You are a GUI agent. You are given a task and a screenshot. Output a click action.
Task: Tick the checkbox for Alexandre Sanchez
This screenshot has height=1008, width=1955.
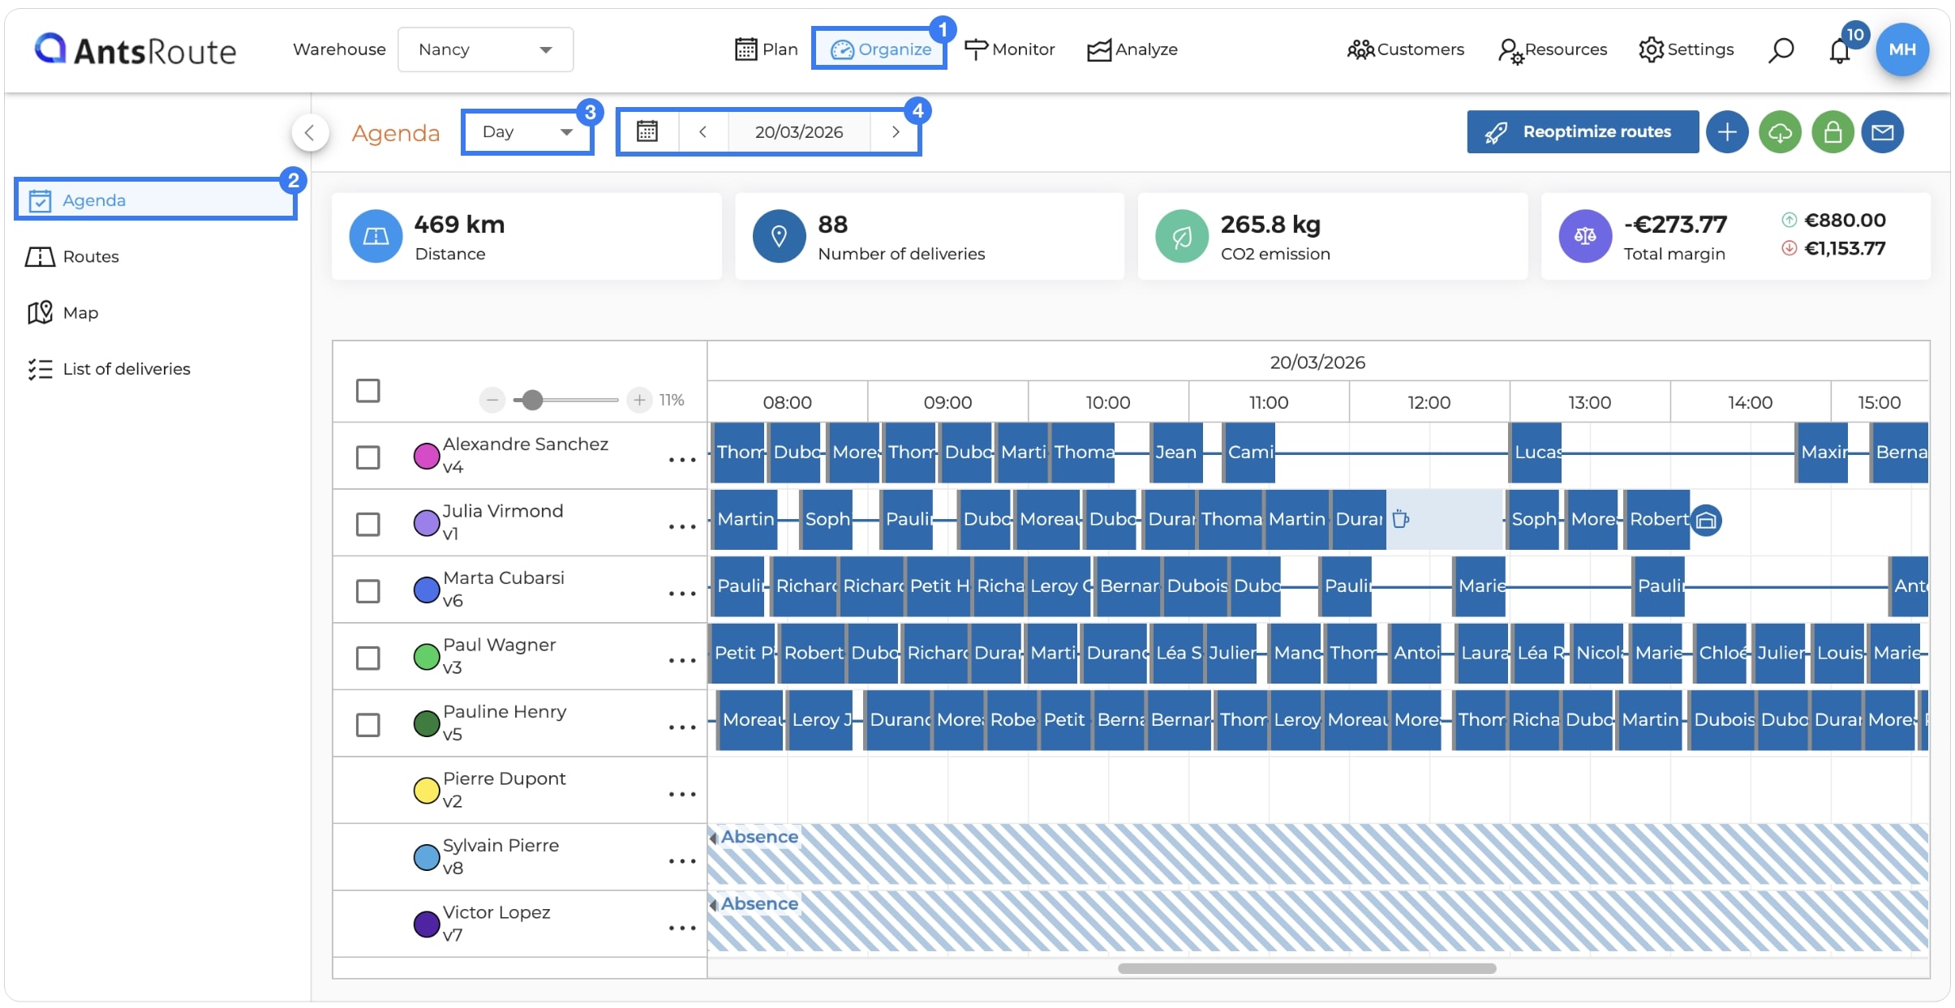coord(367,457)
